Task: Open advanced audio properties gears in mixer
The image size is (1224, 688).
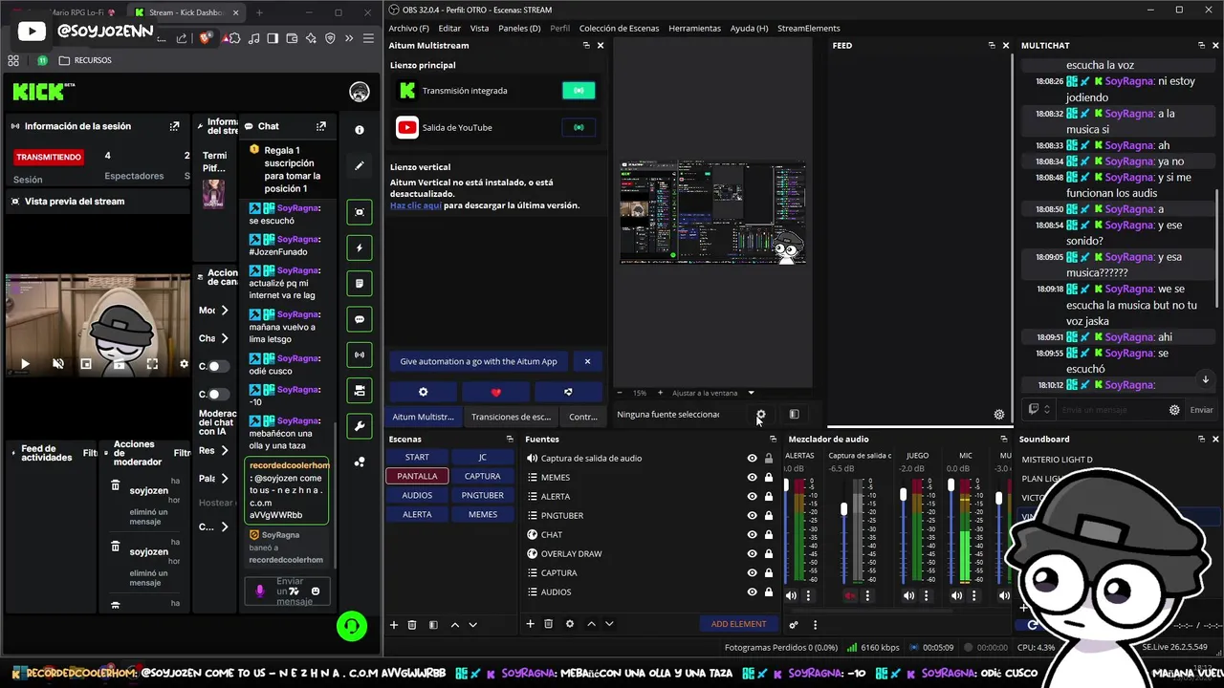Action: pyautogui.click(x=794, y=625)
